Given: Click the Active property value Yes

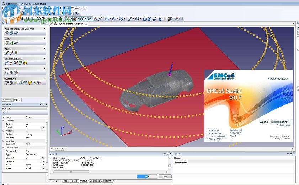Looking at the screenshot, I should tap(27, 124).
